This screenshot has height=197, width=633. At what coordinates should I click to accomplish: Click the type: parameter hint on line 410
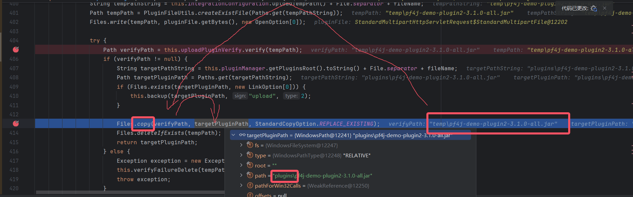(x=291, y=96)
